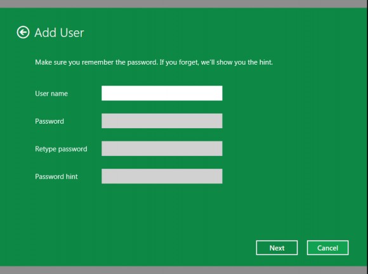
Task: Select the Password entry field
Action: point(162,121)
